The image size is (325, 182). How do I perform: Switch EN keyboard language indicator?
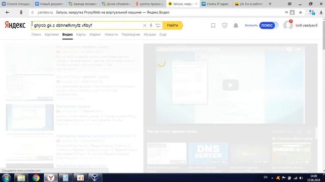click(x=266, y=177)
